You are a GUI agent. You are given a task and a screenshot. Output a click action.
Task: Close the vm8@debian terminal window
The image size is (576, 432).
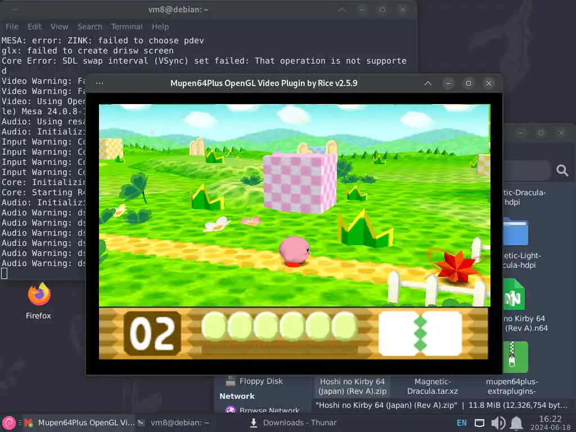pos(403,10)
